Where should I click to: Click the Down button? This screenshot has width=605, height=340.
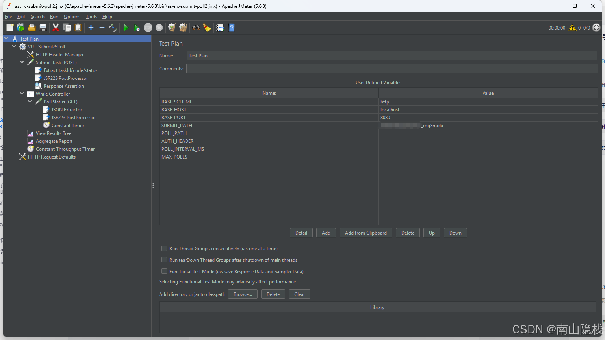(x=455, y=233)
